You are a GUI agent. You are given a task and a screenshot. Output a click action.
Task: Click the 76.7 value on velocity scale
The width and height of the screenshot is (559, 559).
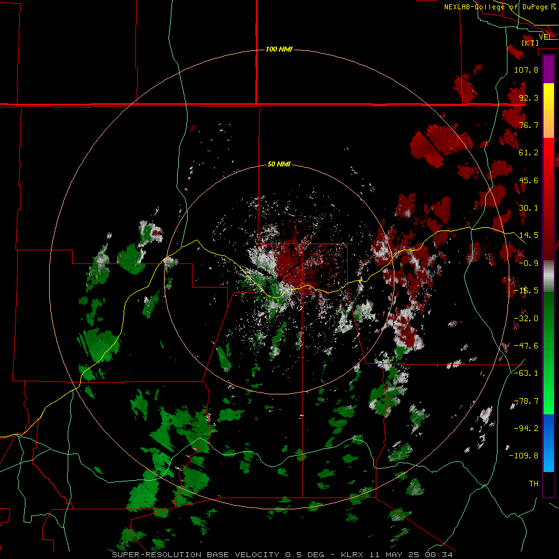click(529, 125)
